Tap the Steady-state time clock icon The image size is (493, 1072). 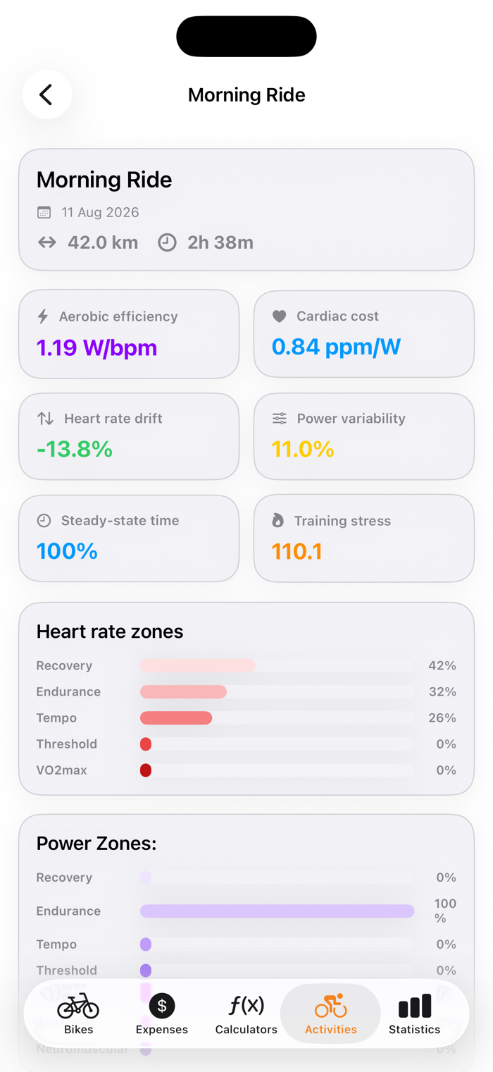click(x=44, y=521)
